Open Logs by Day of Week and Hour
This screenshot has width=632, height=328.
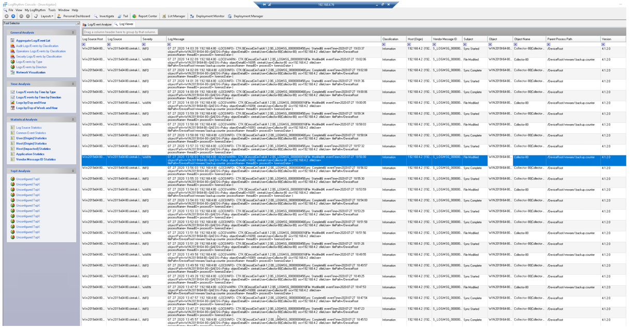(37, 108)
